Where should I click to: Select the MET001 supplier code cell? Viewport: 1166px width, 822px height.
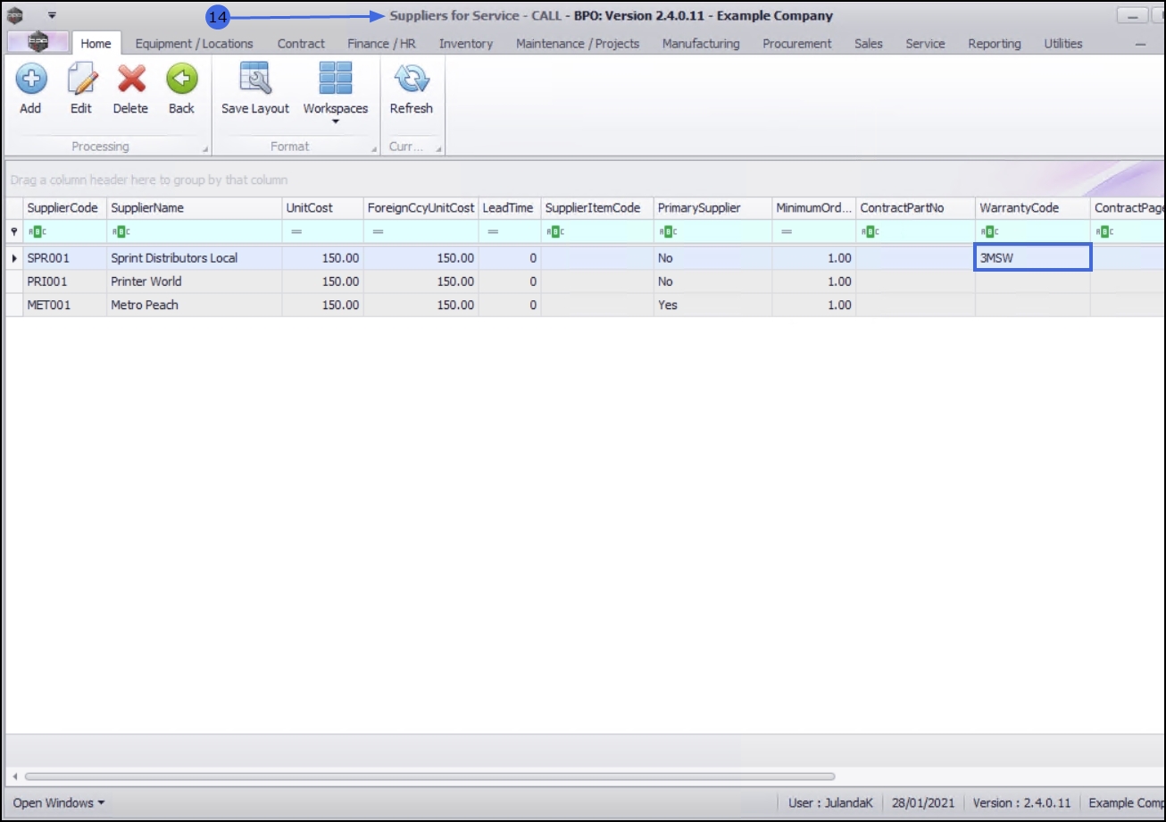point(65,305)
